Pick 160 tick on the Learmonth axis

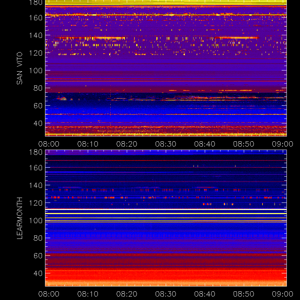coord(36,168)
